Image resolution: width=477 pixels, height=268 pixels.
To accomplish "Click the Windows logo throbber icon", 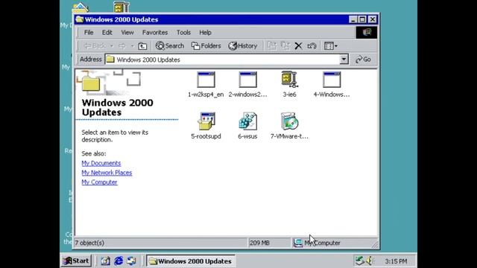I will [x=367, y=32].
